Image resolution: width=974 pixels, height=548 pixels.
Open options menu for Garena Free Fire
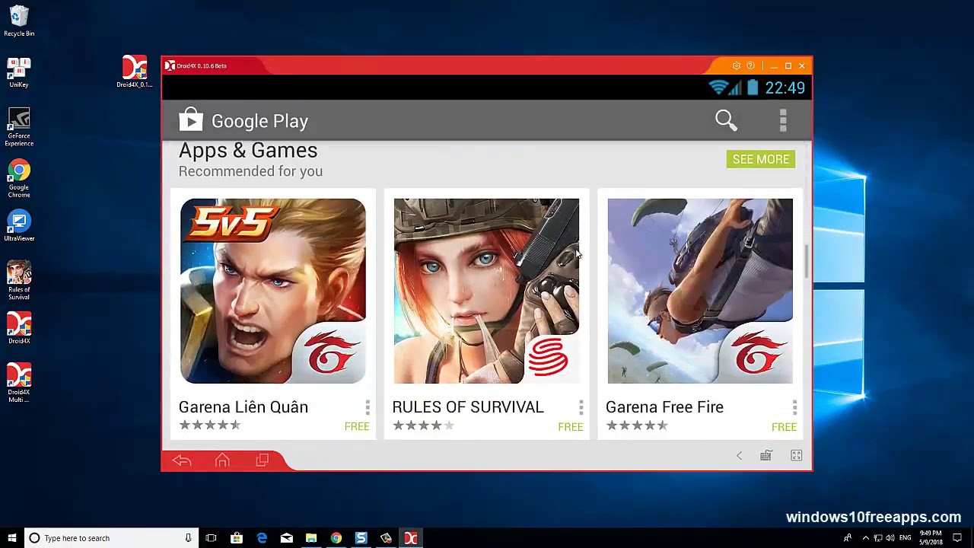point(794,407)
